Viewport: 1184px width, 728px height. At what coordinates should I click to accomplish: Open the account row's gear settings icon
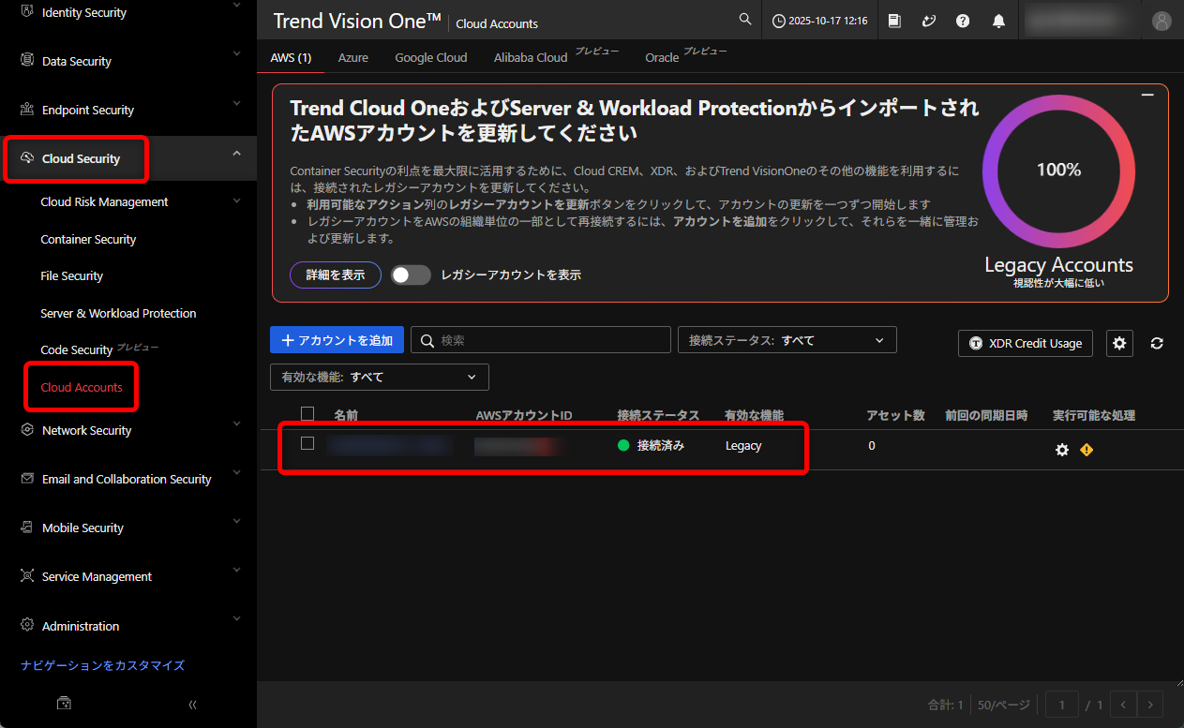tap(1062, 450)
